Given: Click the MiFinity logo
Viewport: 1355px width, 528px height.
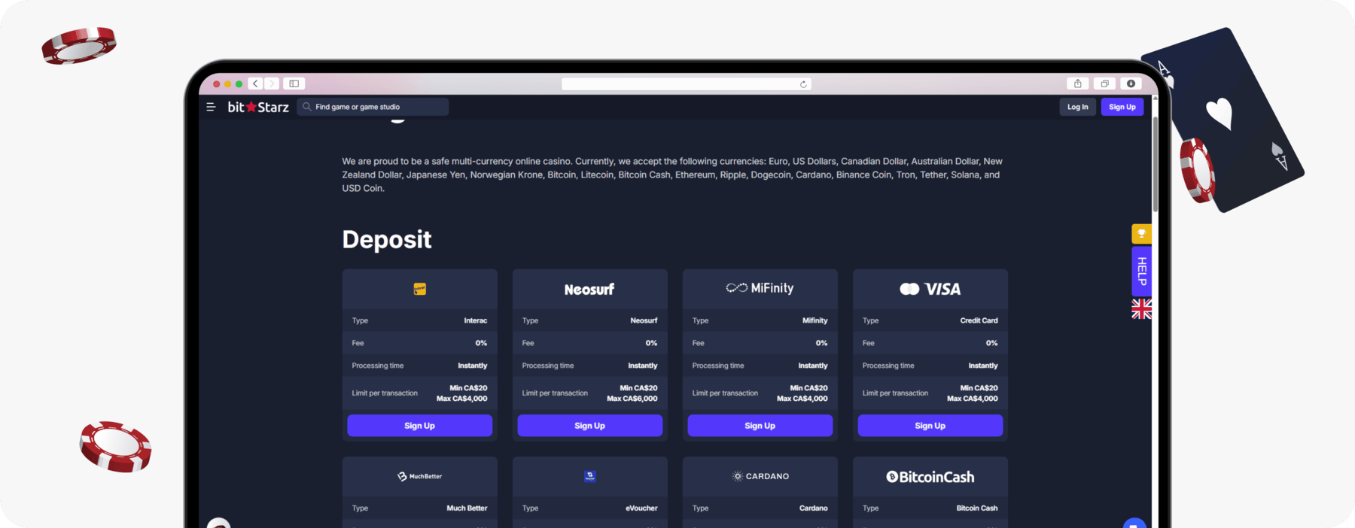Looking at the screenshot, I should point(760,288).
